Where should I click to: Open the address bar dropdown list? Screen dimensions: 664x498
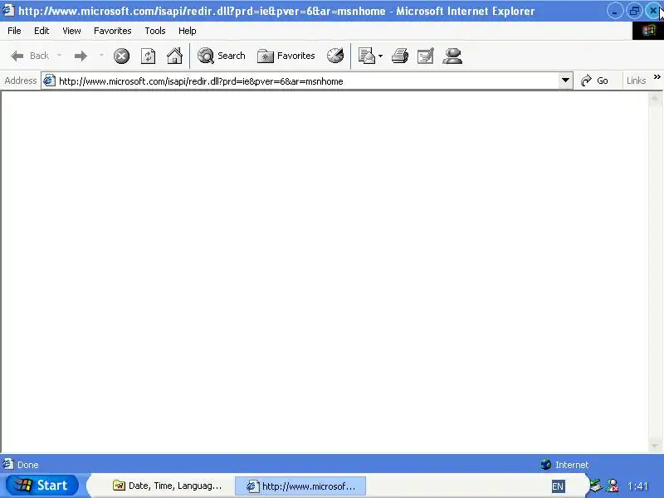pos(565,81)
